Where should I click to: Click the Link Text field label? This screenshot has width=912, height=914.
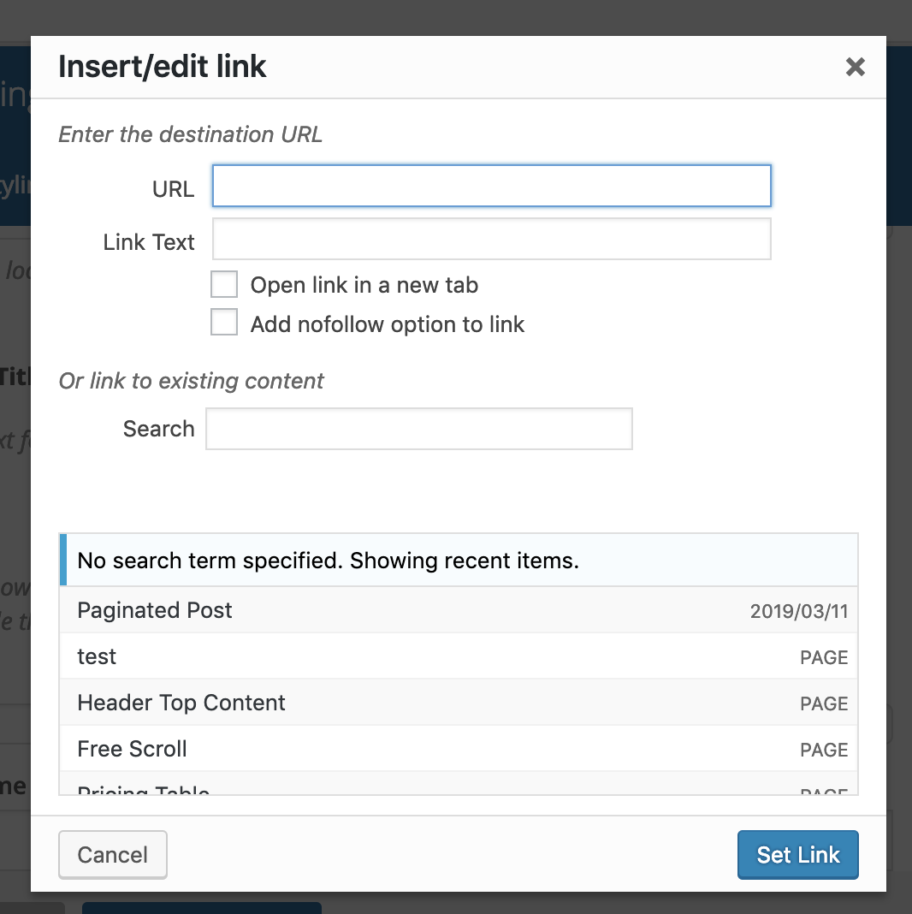click(149, 242)
